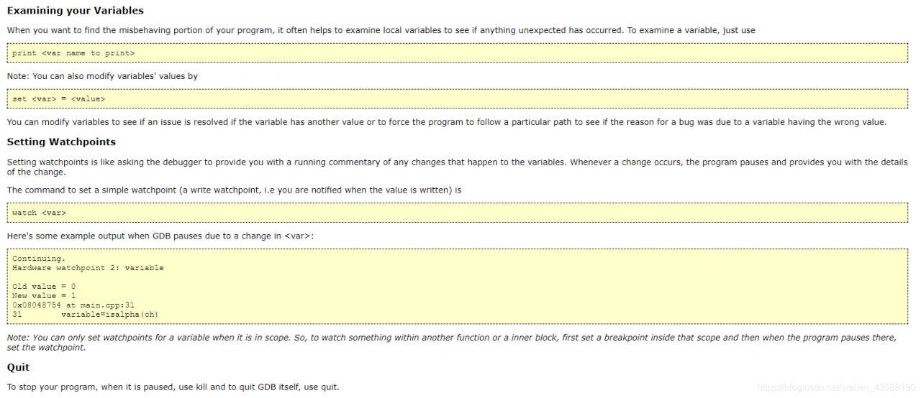Click the "Quit" section heading

pos(18,367)
